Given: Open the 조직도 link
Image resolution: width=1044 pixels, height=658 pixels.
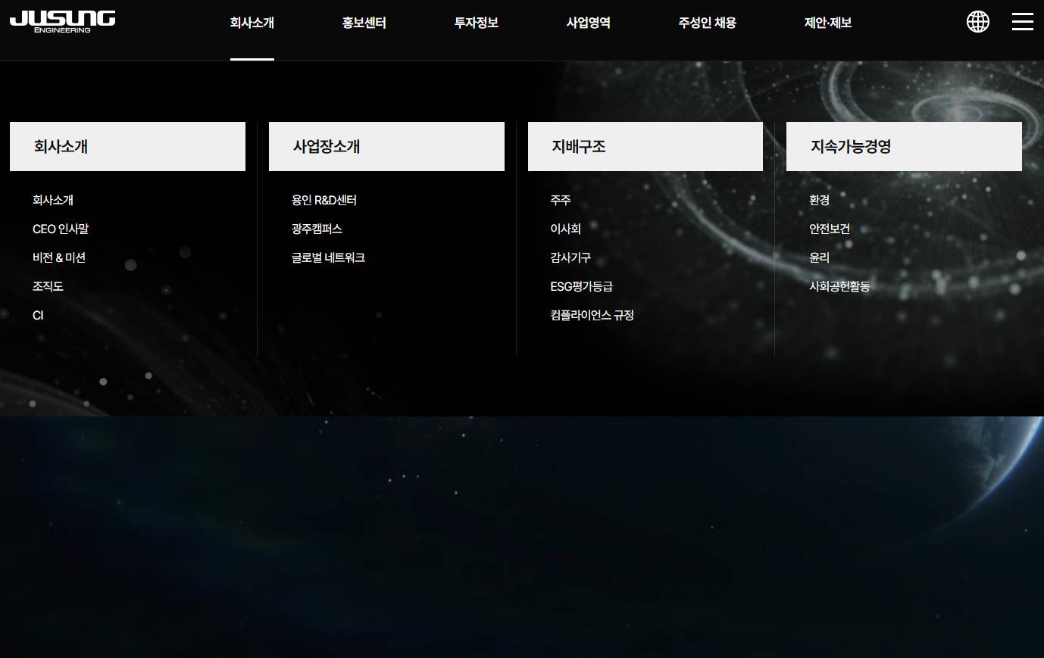Looking at the screenshot, I should (x=48, y=286).
